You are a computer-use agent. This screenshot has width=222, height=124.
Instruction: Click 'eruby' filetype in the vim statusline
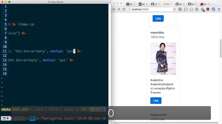coord(69,110)
